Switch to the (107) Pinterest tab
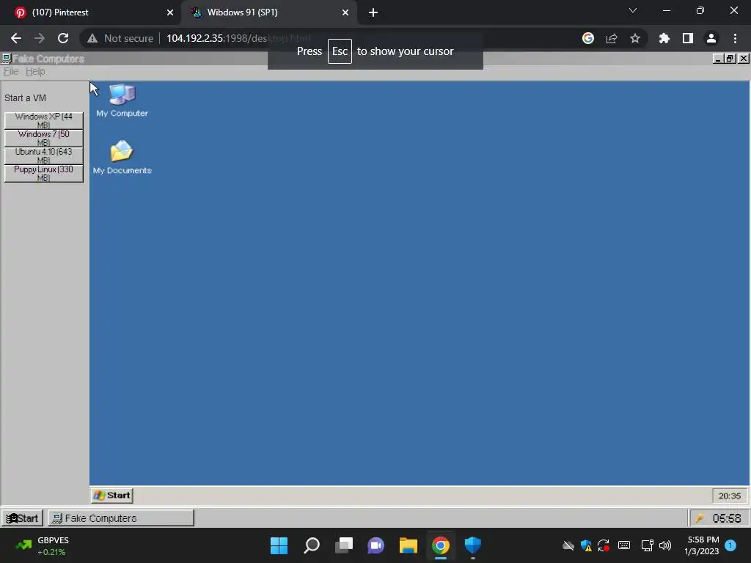This screenshot has height=563, width=751. [90, 12]
